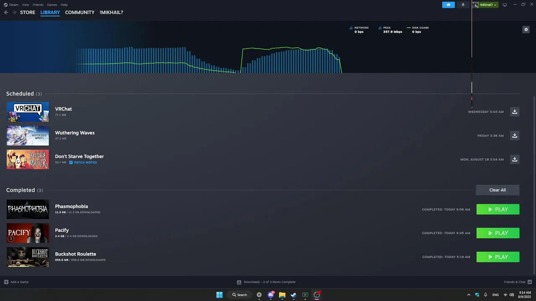The image size is (536, 301).
Task: Click the Add a Game plus icon
Action: pos(6,282)
